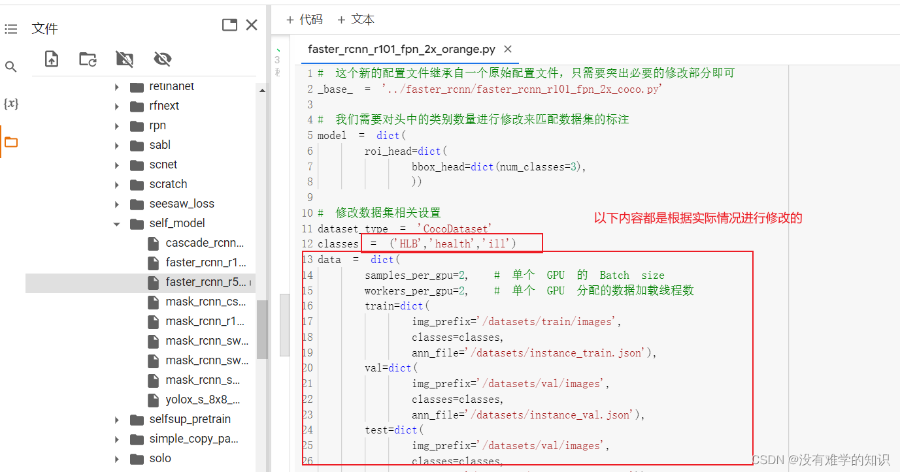
Task: Open the cascade_rcnn... file
Action: (205, 243)
